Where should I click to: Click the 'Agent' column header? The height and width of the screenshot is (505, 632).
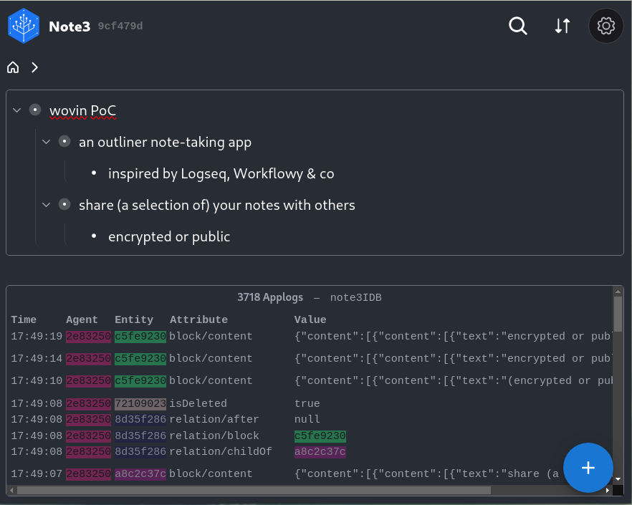(x=82, y=319)
